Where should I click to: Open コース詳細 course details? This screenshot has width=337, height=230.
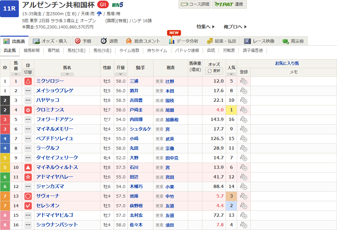pyautogui.click(x=194, y=4)
